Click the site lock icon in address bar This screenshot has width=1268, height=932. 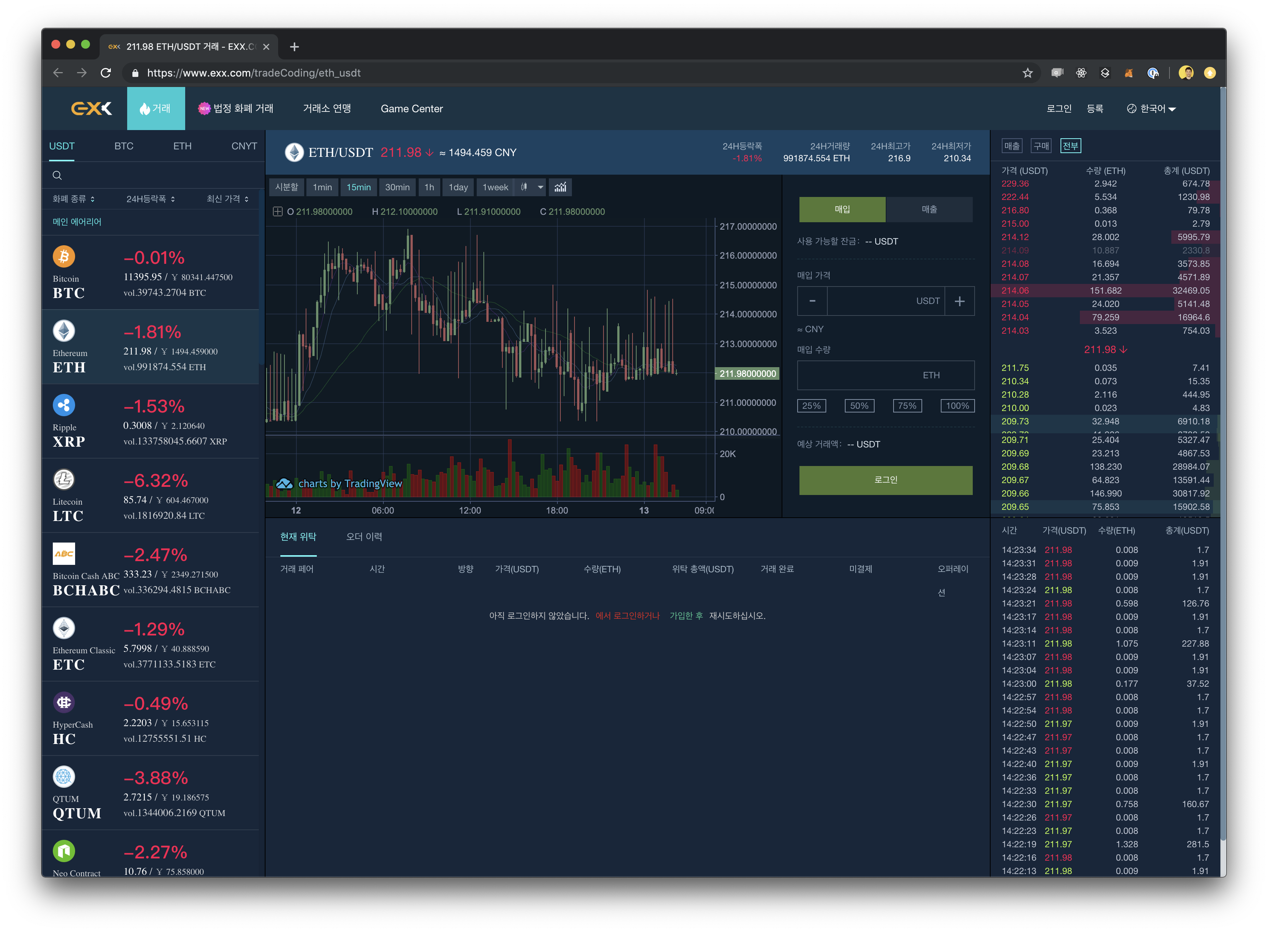click(x=135, y=73)
